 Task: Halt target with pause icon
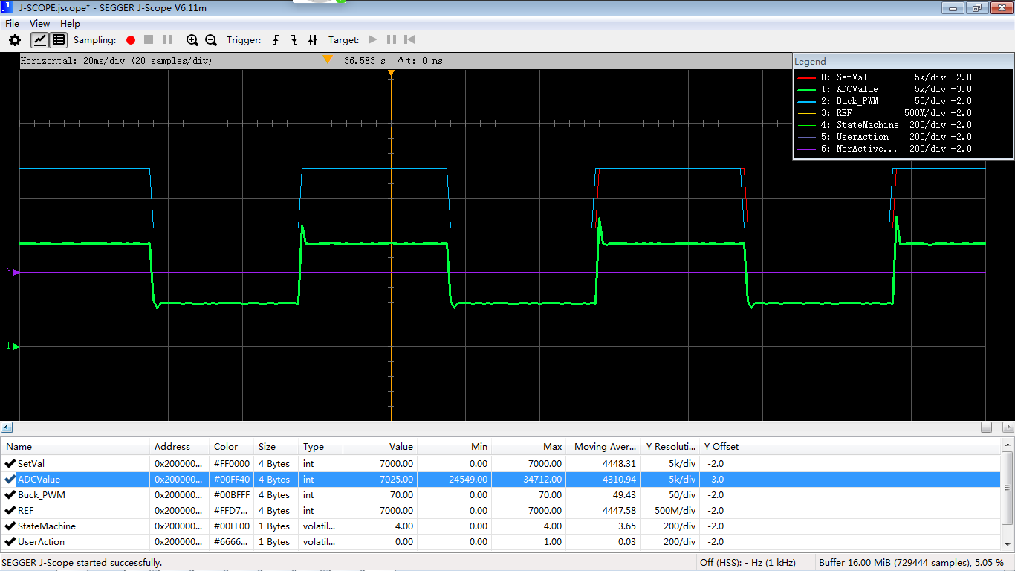392,40
